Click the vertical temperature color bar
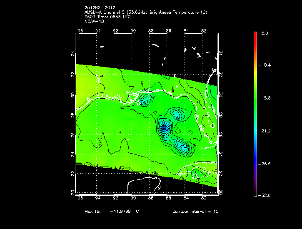The height and width of the screenshot is (229, 302). (x=255, y=114)
